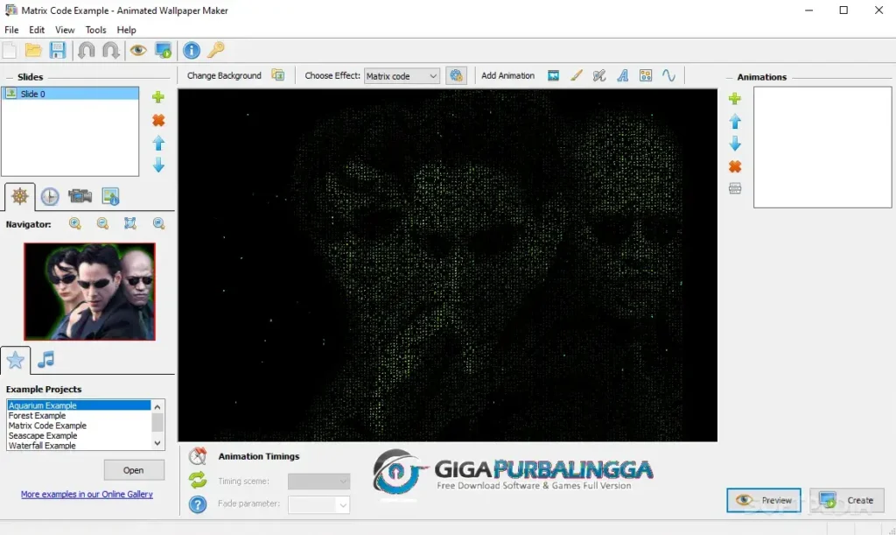Move animation down in the Animations panel

(735, 144)
